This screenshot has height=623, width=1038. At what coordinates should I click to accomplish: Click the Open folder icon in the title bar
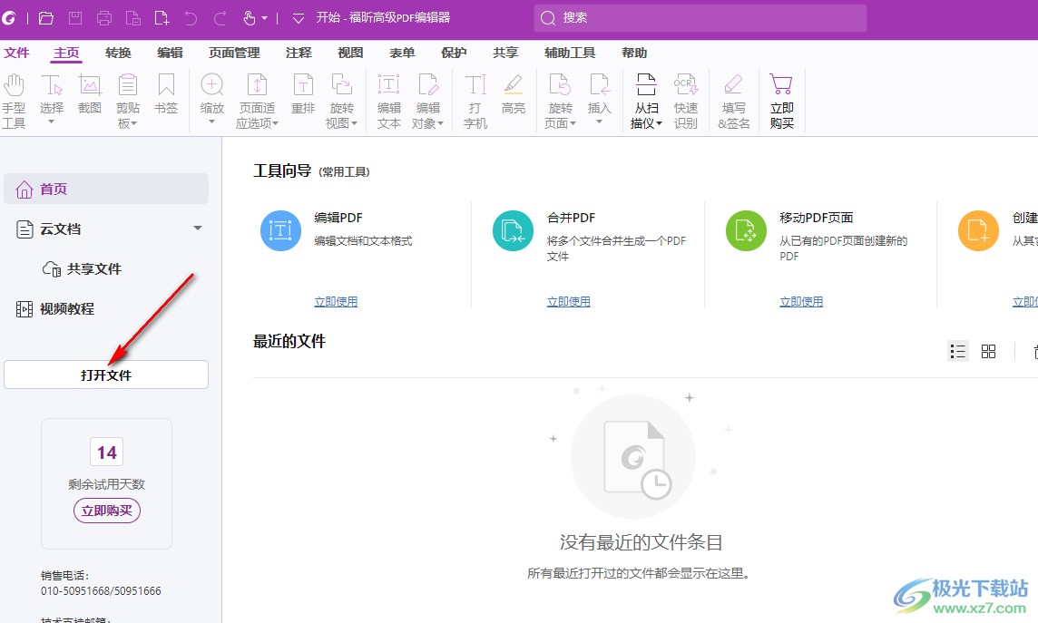pyautogui.click(x=45, y=18)
